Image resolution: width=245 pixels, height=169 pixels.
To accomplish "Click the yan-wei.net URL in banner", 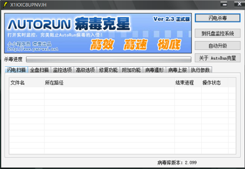I will tap(33, 49).
